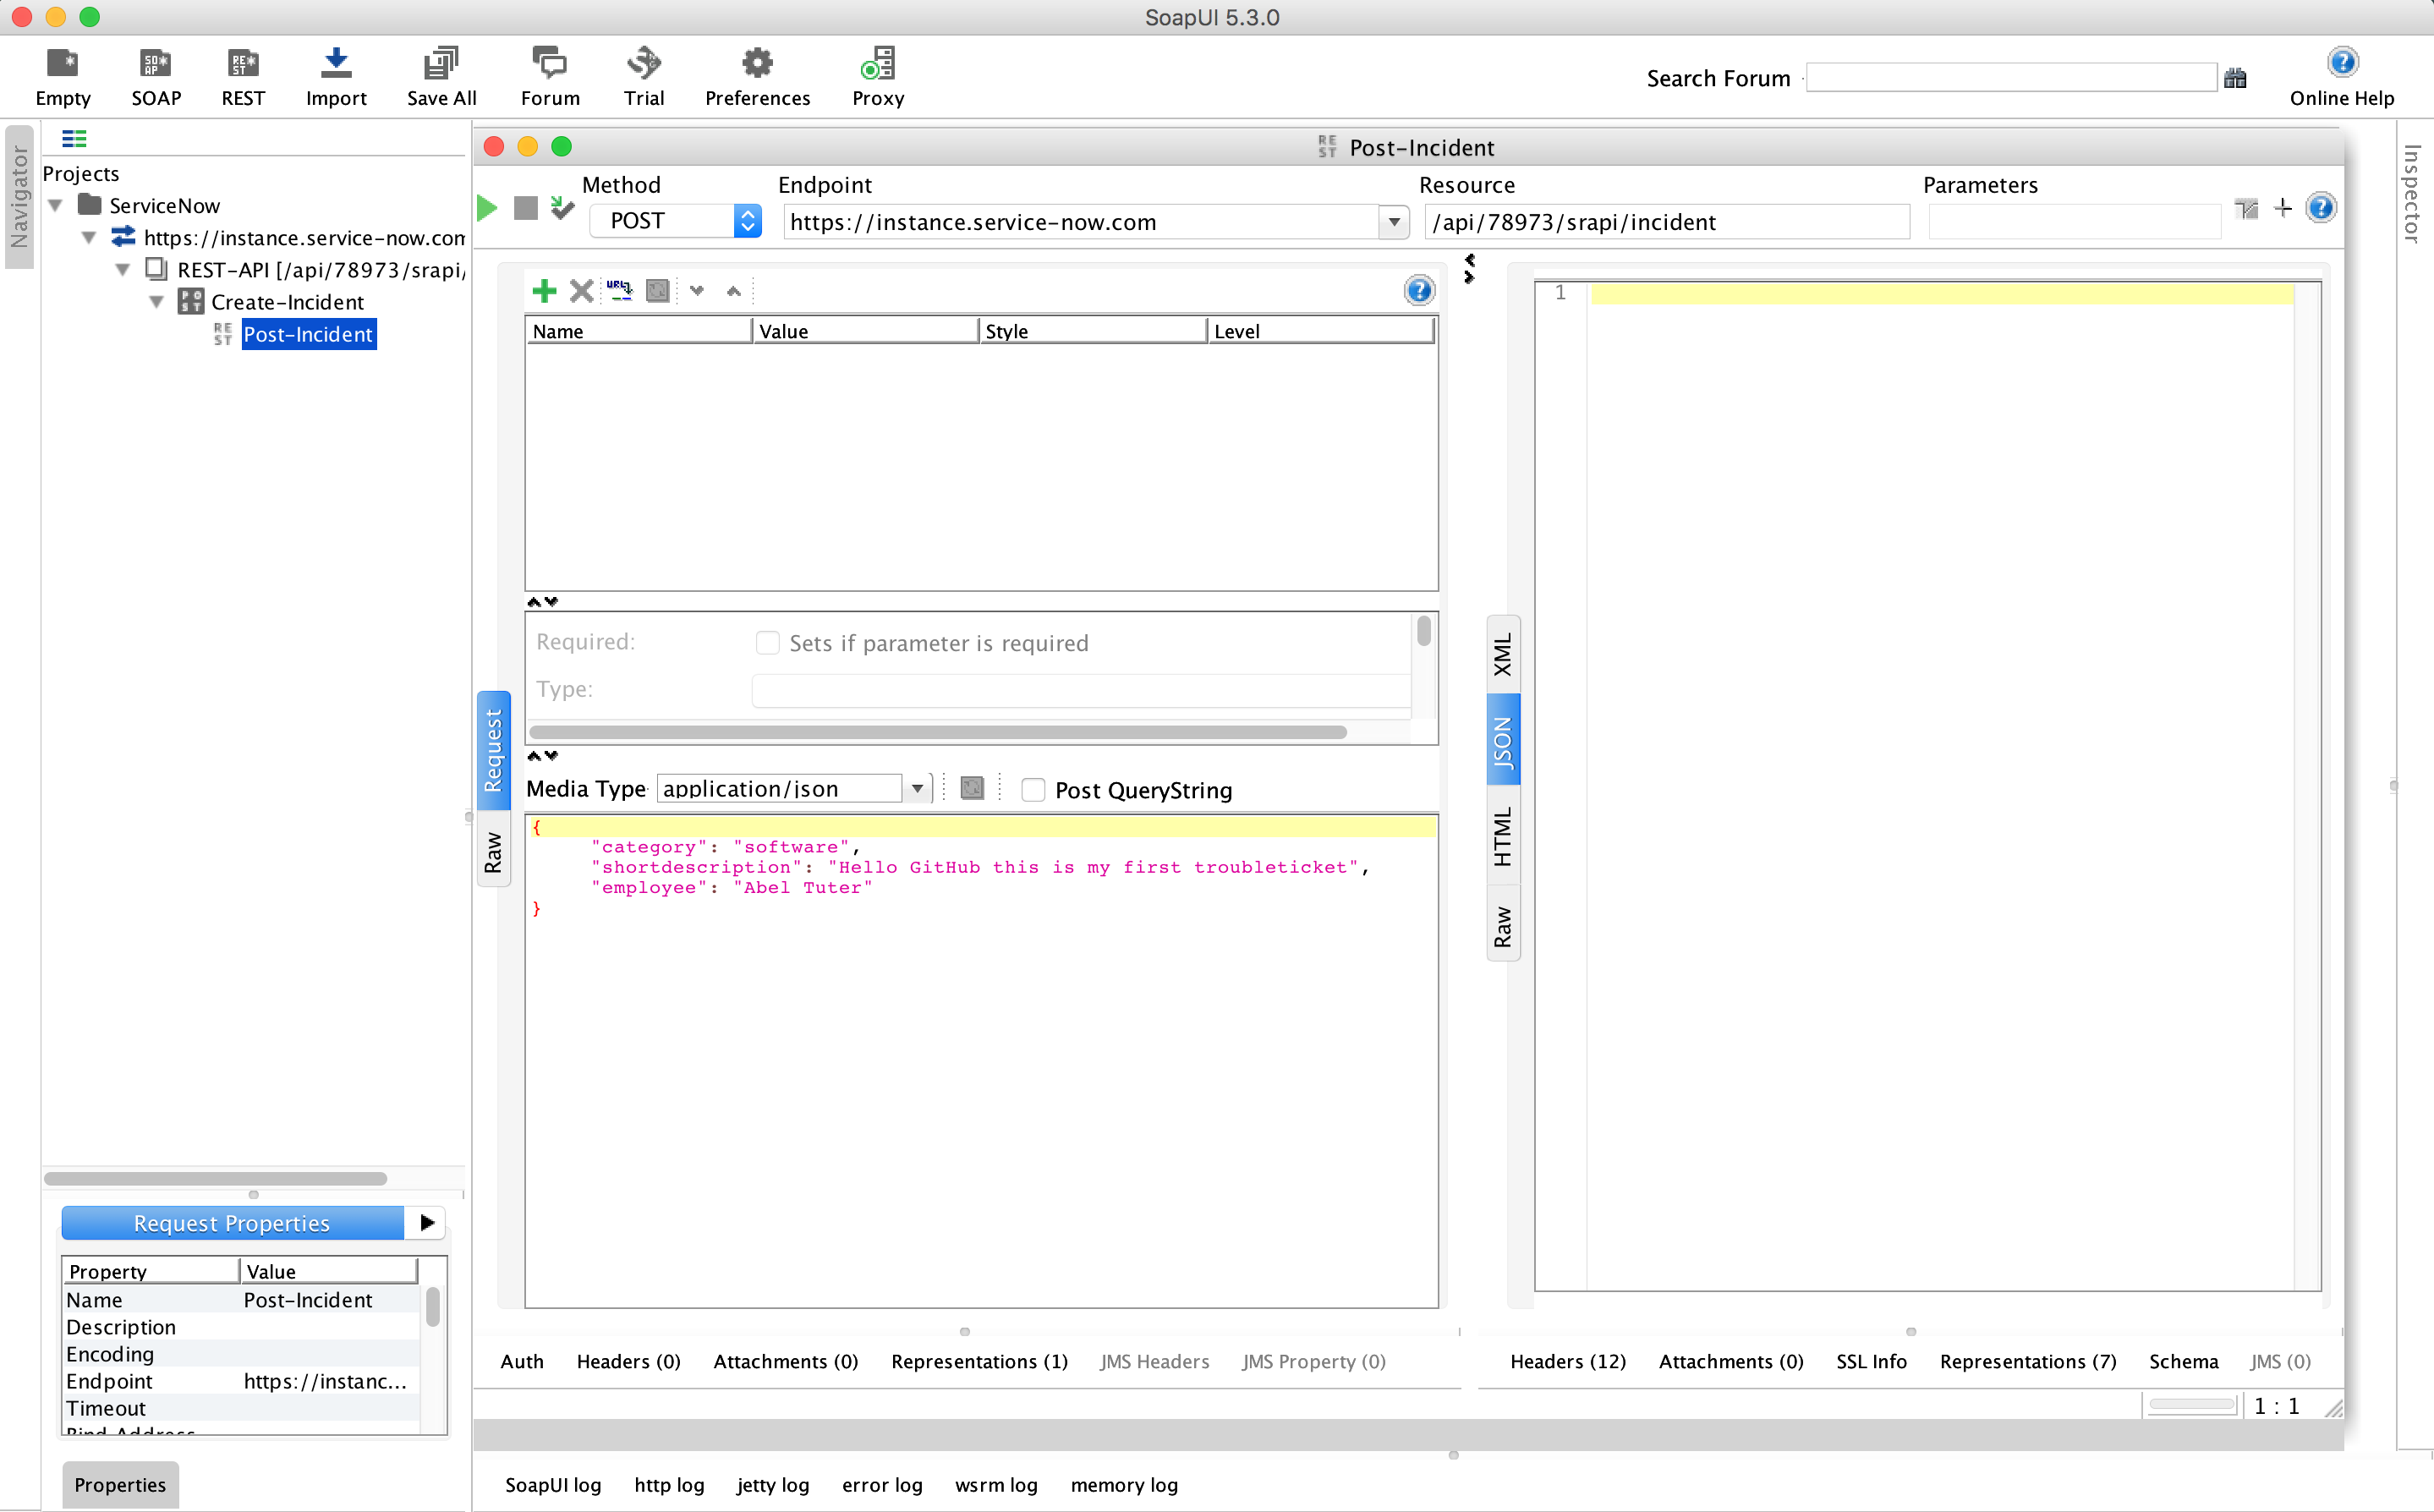Image resolution: width=2434 pixels, height=1512 pixels.
Task: Open the HTTP Method POST dropdown
Action: tap(744, 222)
